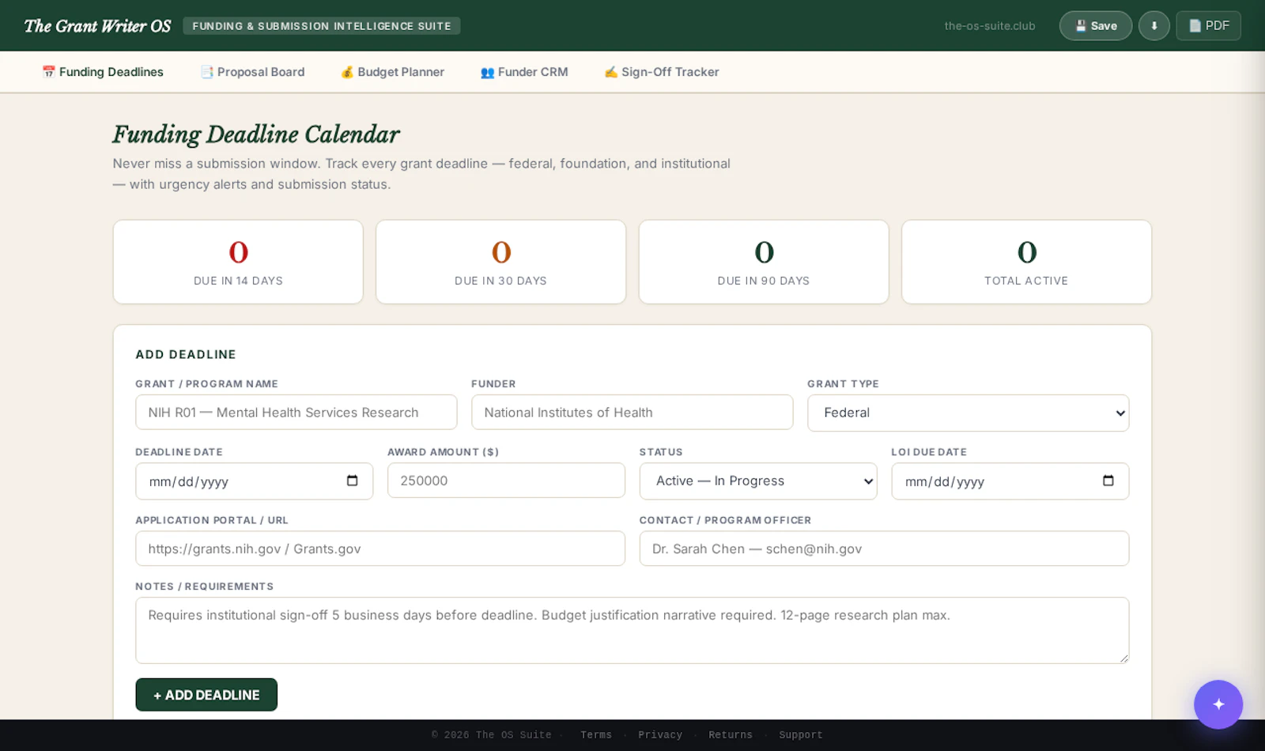
Task: Expand the Status dropdown showing Active — In Progress
Action: click(758, 481)
